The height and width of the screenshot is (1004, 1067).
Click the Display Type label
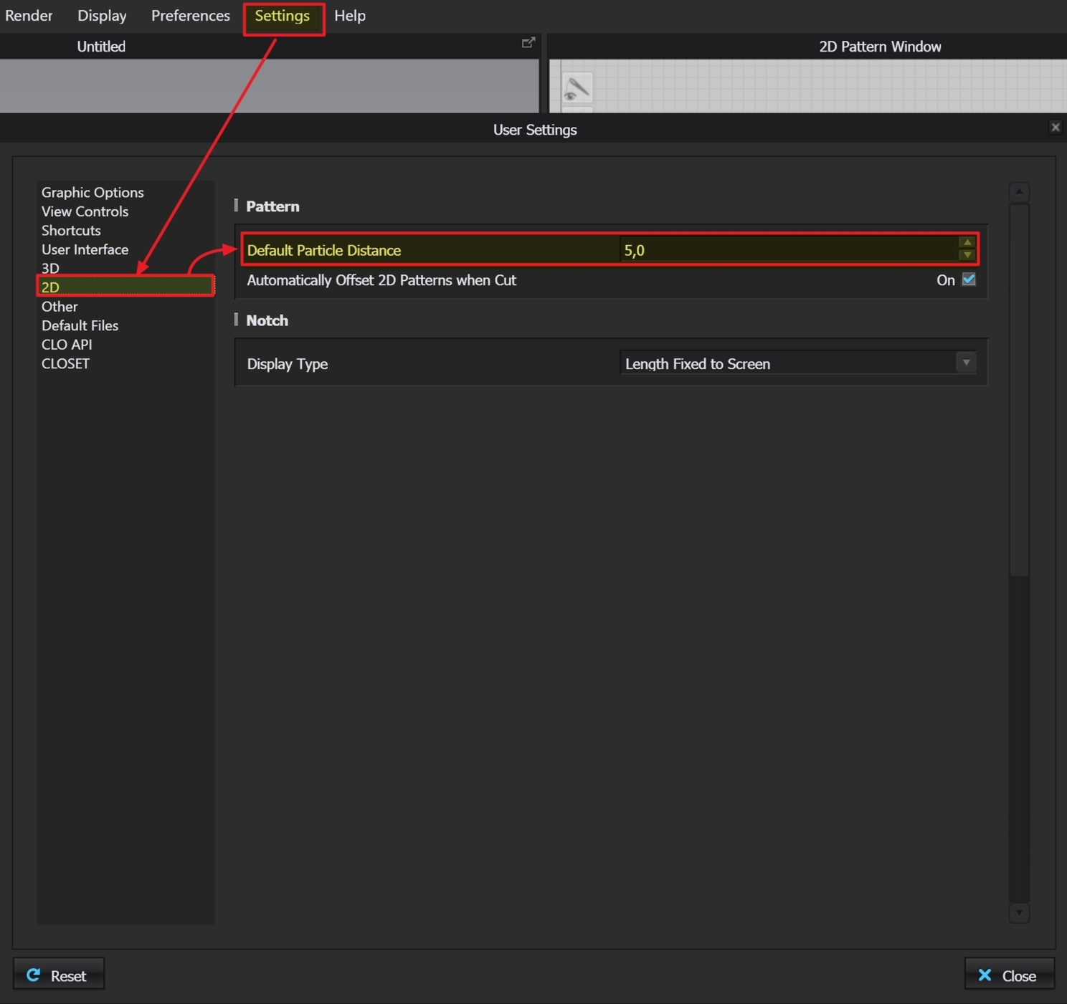pyautogui.click(x=288, y=364)
